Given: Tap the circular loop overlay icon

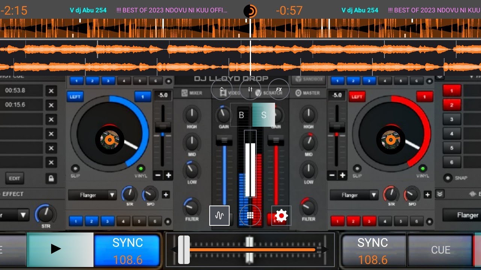Looking at the screenshot, I should coord(222,89).
